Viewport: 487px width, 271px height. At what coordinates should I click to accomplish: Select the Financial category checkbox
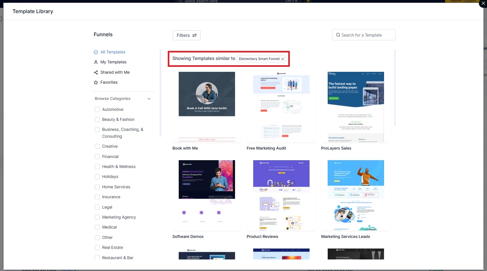(97, 157)
